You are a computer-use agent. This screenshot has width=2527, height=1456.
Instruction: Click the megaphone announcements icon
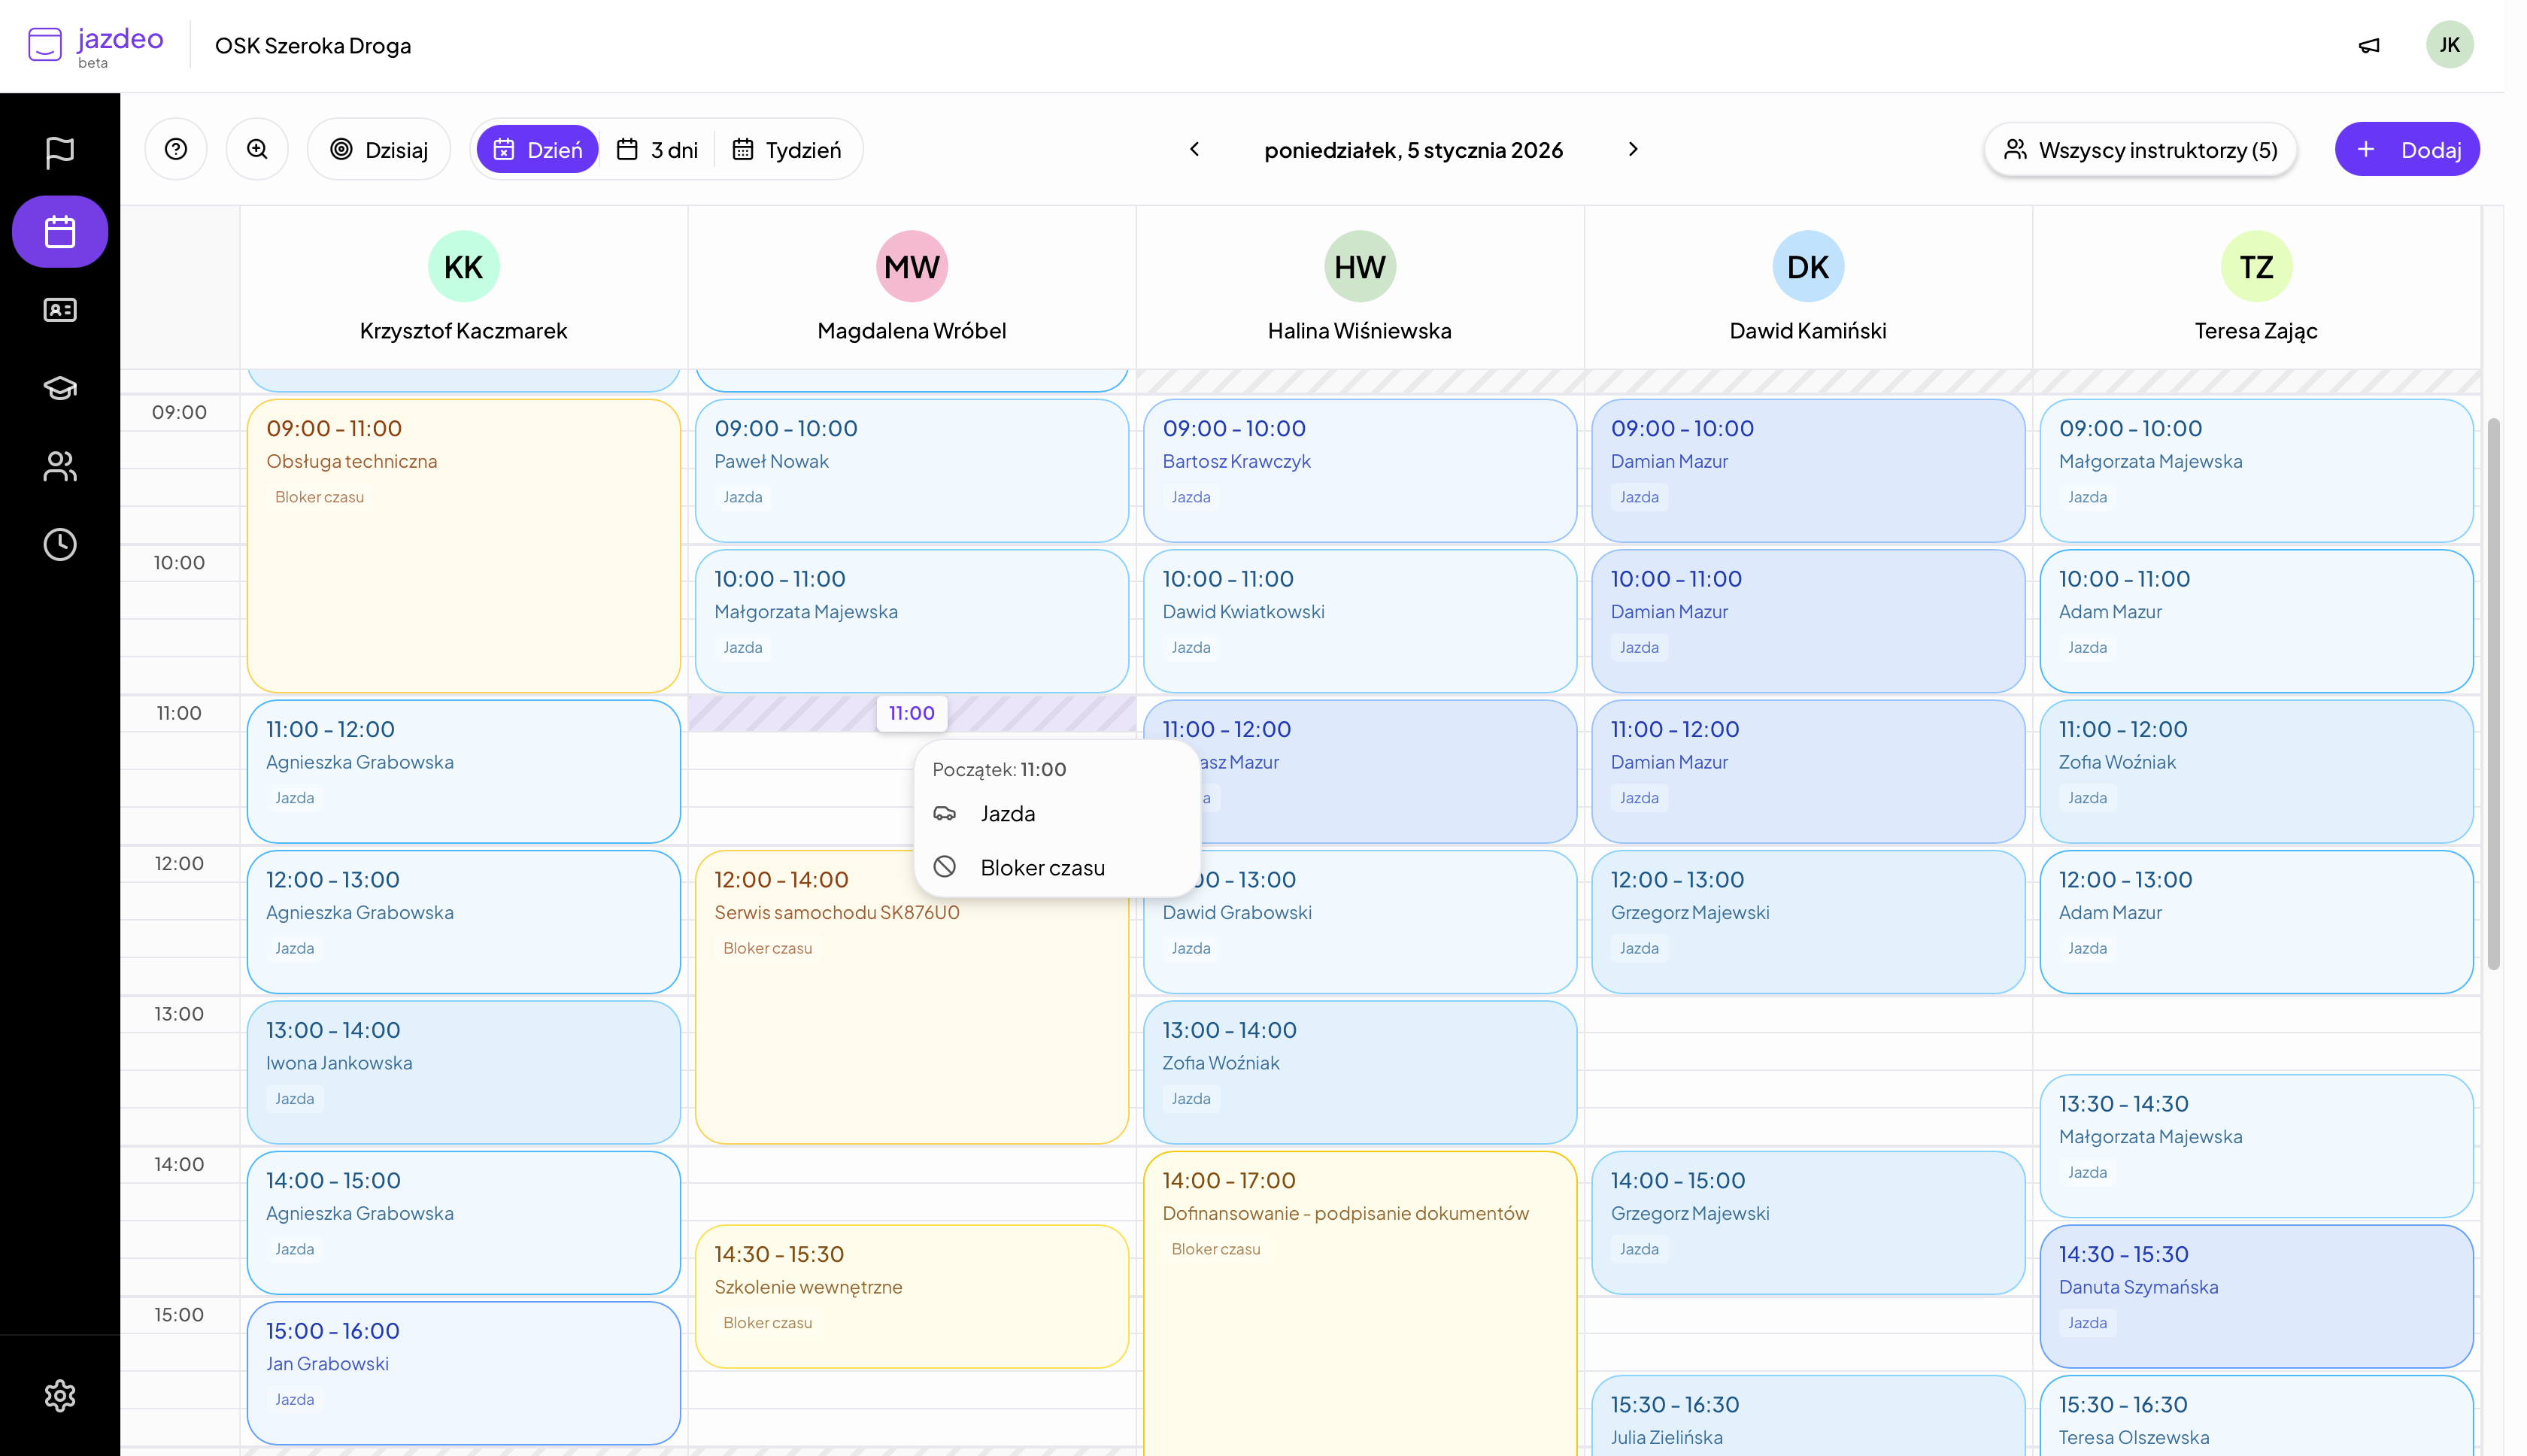coord(2369,45)
